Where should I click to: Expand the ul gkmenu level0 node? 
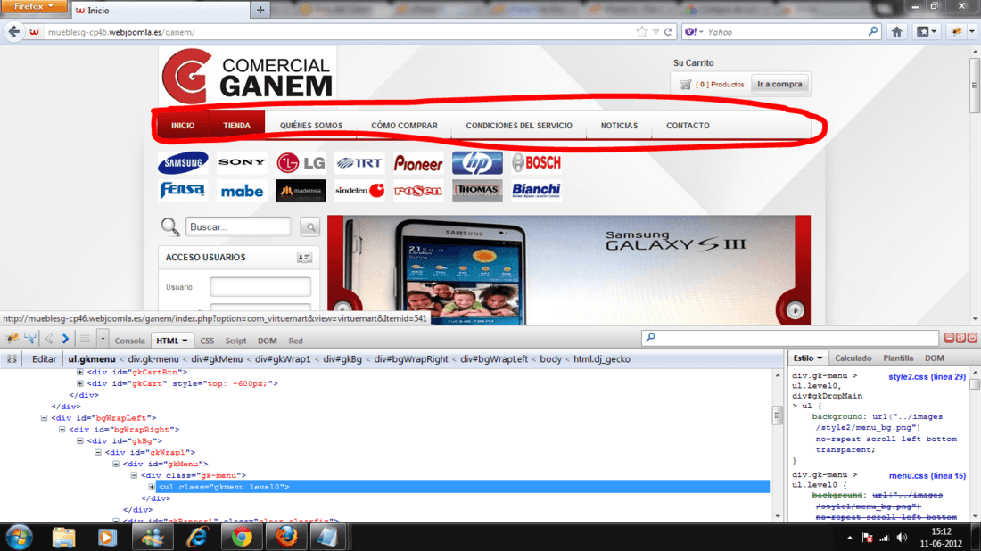(152, 487)
